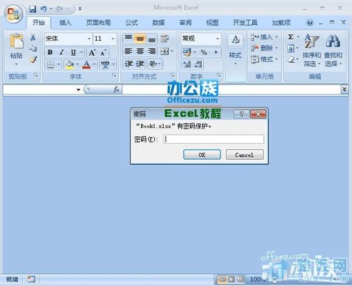Expand the formula bar

(x=344, y=89)
